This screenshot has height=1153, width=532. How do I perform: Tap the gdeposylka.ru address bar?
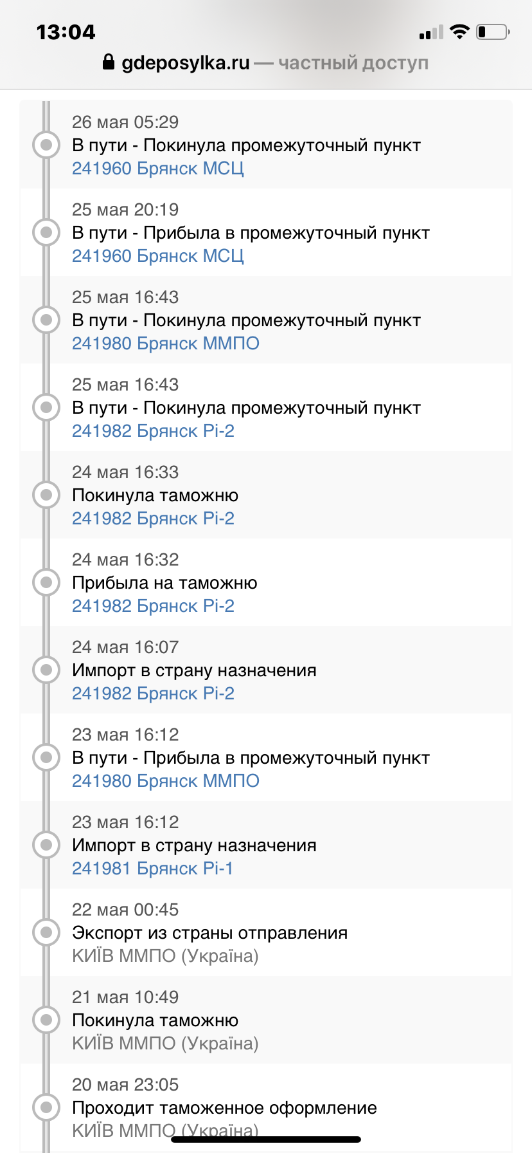(x=186, y=62)
